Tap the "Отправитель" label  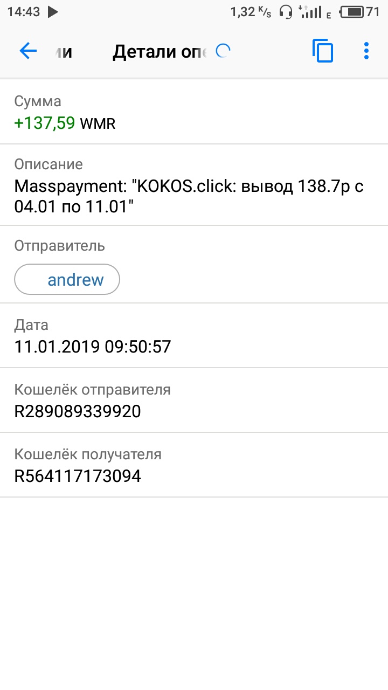[59, 246]
